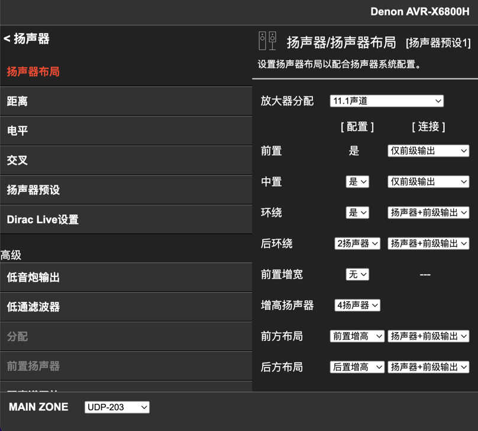Click the description text 设置扬声器布局以配合扬声器系统配置
The image size is (478, 431).
tap(340, 65)
